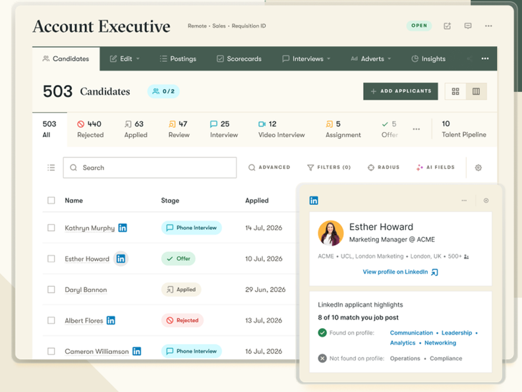Click the green Found on profile checkmark
Image resolution: width=522 pixels, height=392 pixels.
tap(322, 333)
